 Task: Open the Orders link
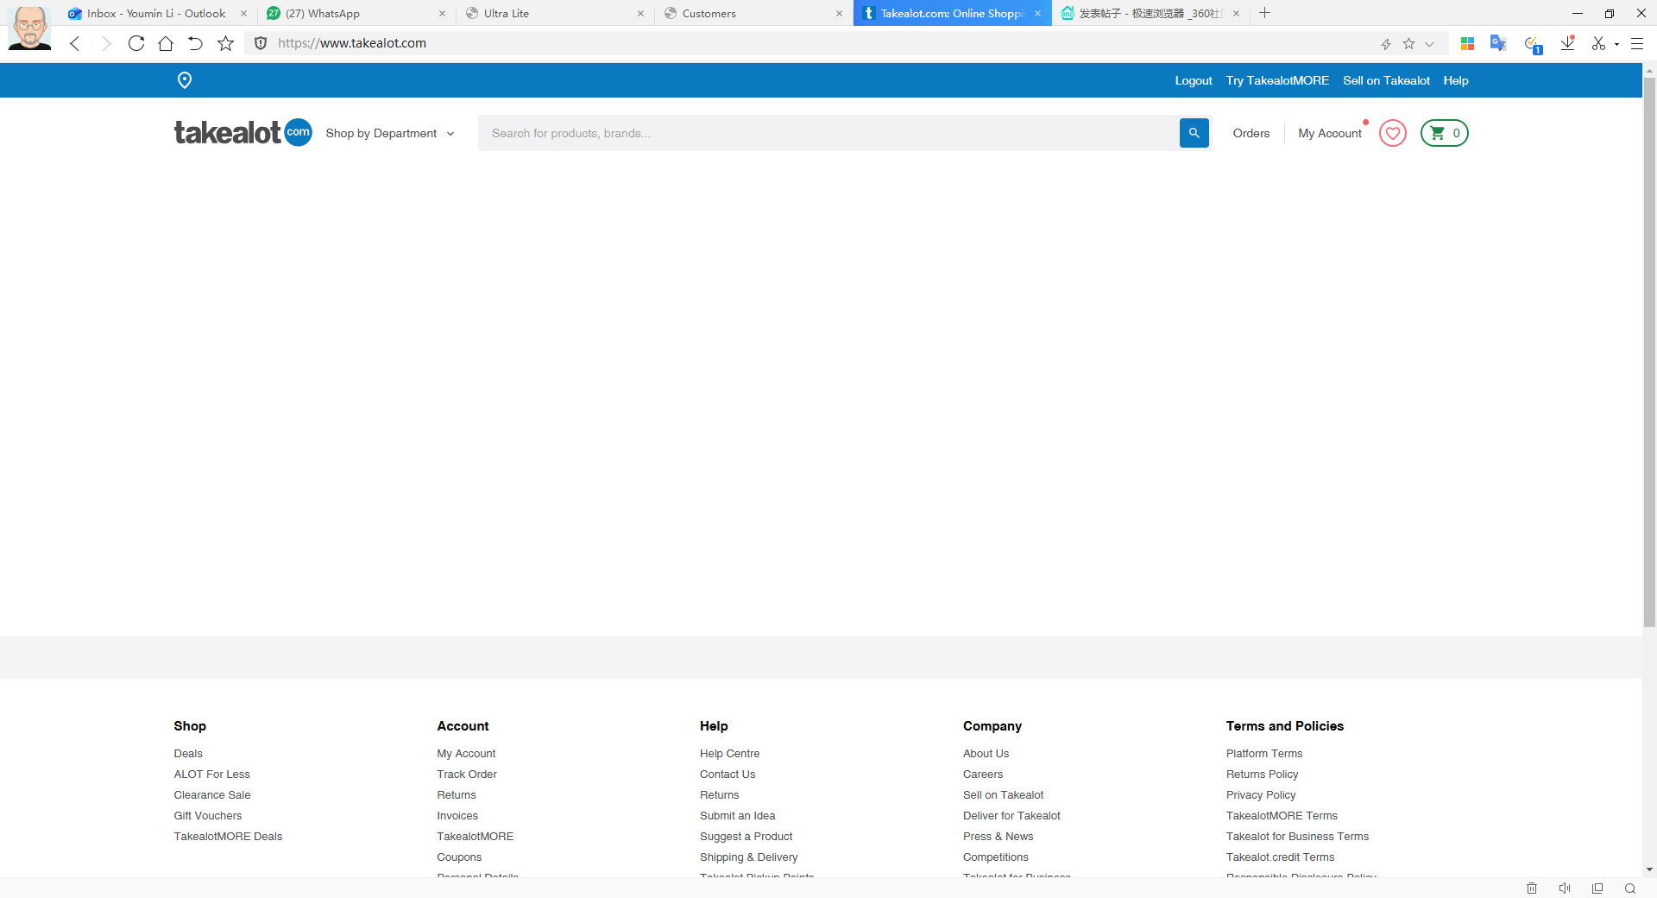(1251, 133)
